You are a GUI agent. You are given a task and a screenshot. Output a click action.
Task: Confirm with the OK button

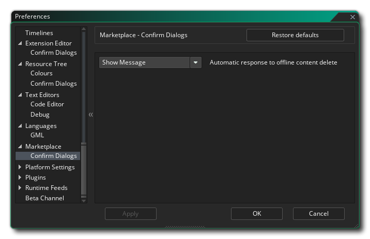pyautogui.click(x=257, y=214)
